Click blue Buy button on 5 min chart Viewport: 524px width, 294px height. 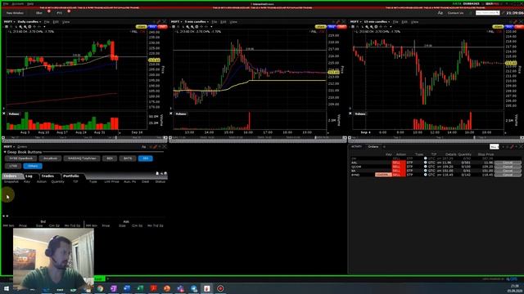332,27
